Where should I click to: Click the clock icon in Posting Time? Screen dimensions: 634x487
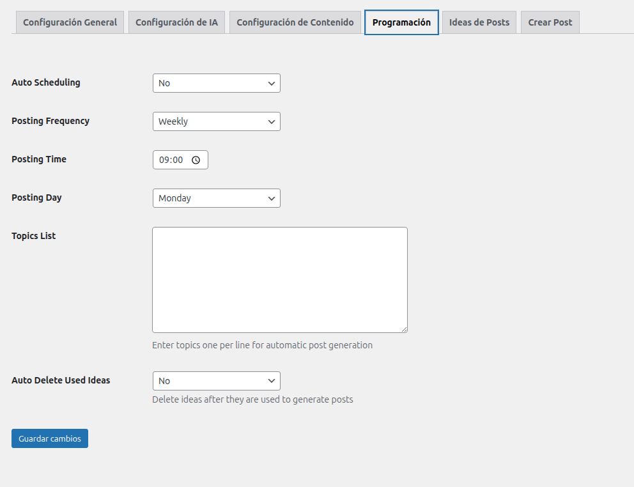(196, 160)
